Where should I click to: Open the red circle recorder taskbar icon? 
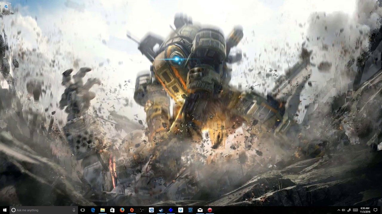pos(210,210)
